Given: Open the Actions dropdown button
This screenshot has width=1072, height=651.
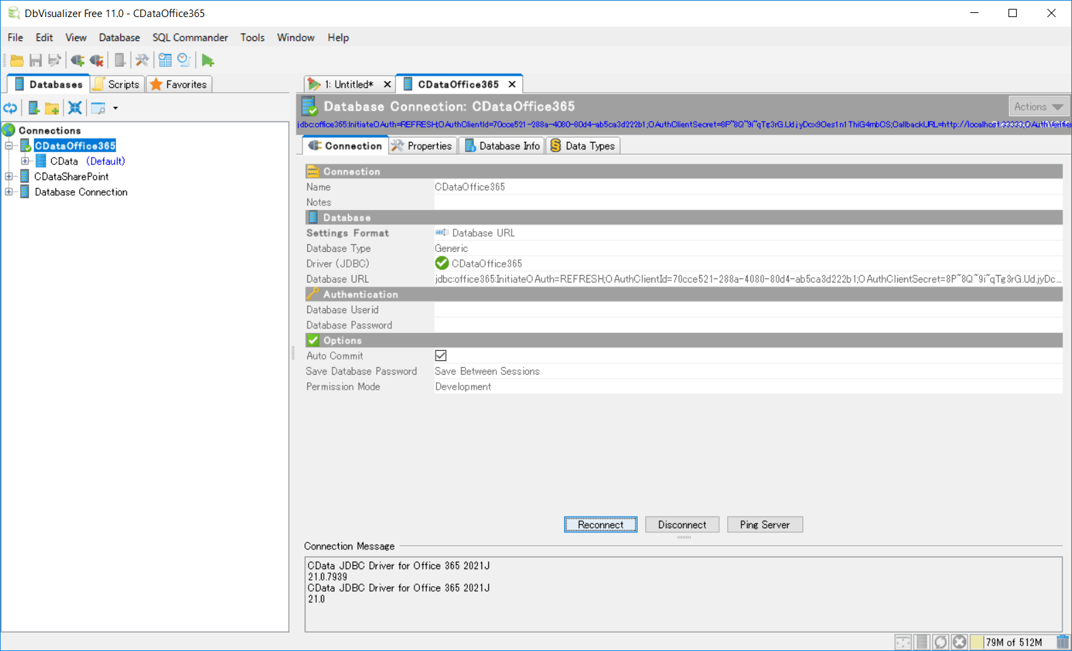Looking at the screenshot, I should click(x=1039, y=106).
